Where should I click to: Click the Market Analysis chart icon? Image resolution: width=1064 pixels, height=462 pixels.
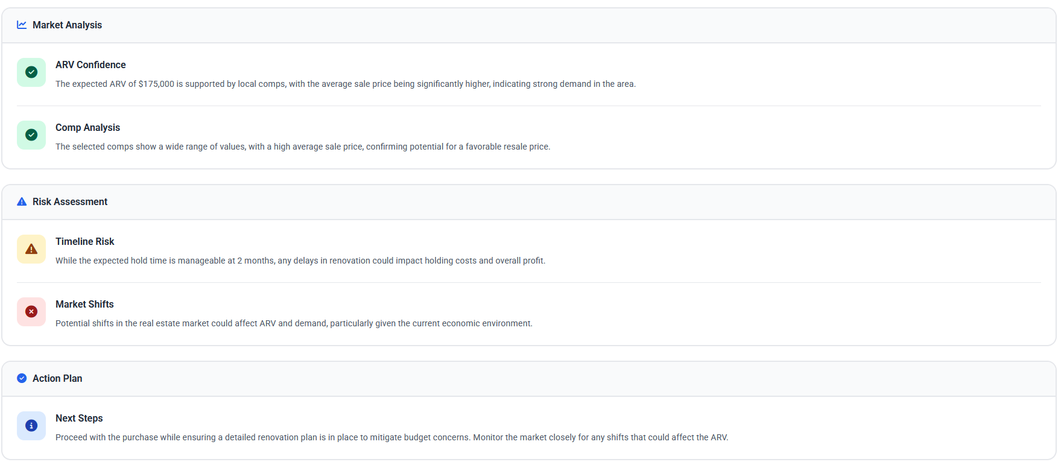tap(22, 25)
